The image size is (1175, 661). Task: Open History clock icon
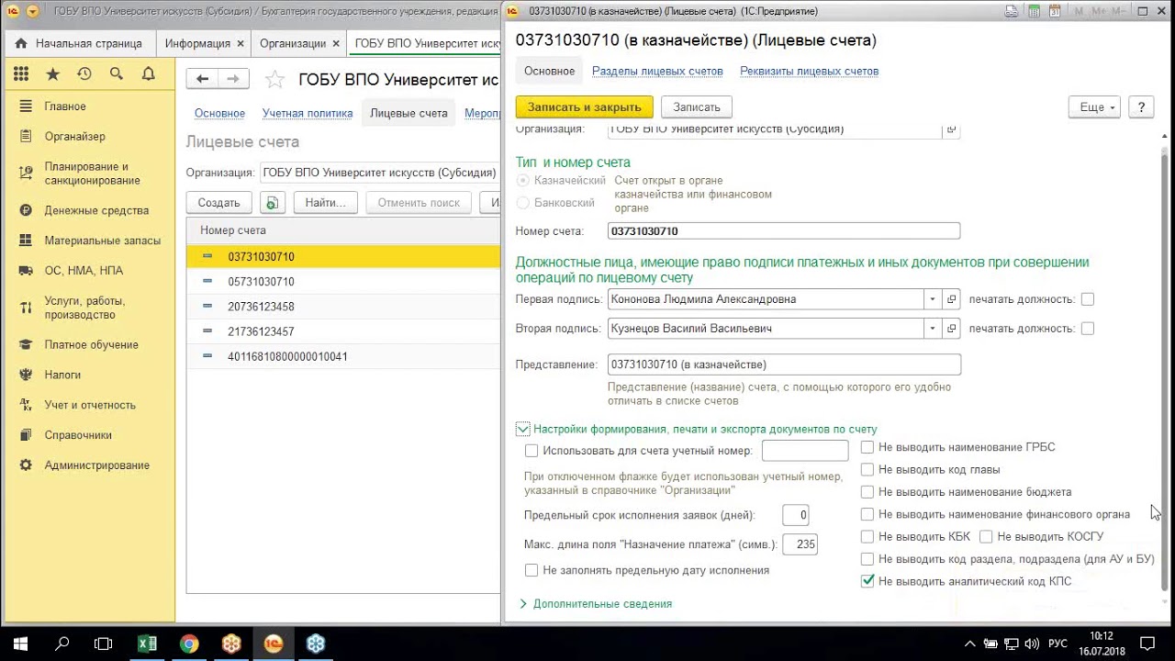tap(84, 74)
